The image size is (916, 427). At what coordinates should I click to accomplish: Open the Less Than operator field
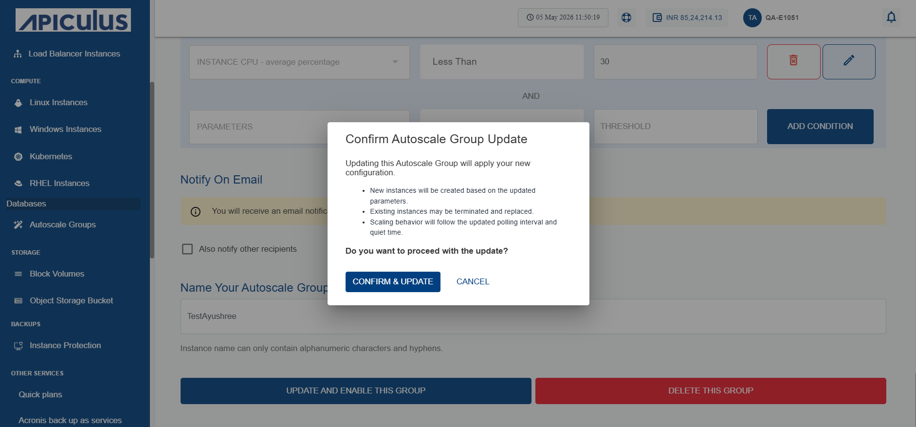pyautogui.click(x=502, y=62)
